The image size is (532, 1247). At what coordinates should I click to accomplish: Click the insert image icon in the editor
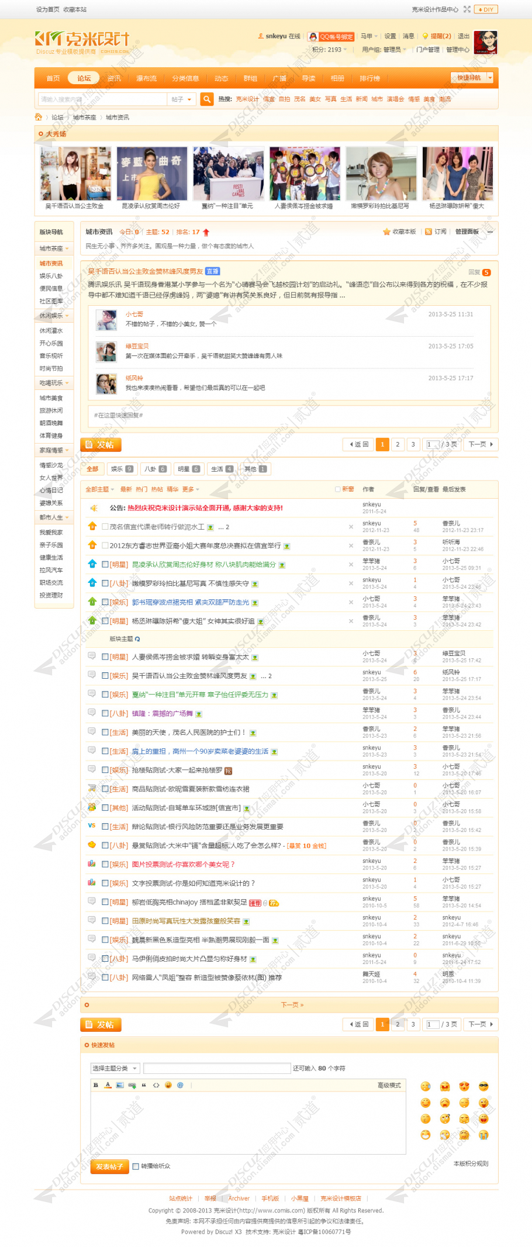point(120,1085)
